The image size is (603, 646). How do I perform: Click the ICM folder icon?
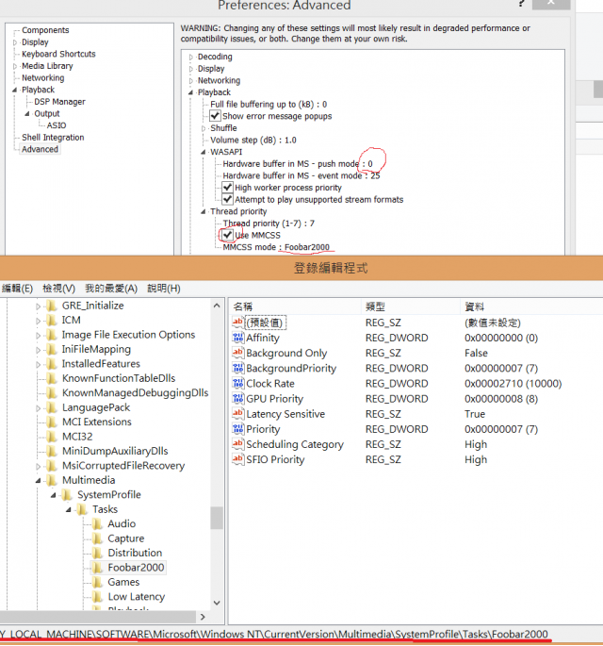tap(52, 320)
